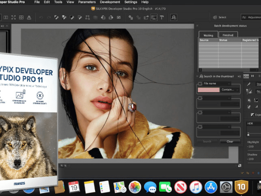
Task: Open Calendar from the Dock
Action: pyautogui.click(x=74, y=187)
